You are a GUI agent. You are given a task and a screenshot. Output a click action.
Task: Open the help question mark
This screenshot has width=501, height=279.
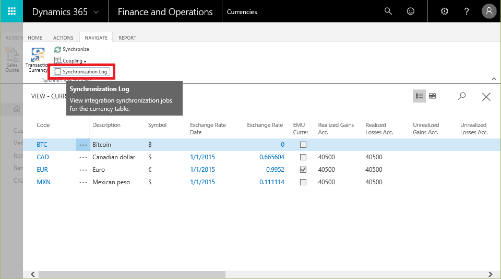(x=467, y=11)
